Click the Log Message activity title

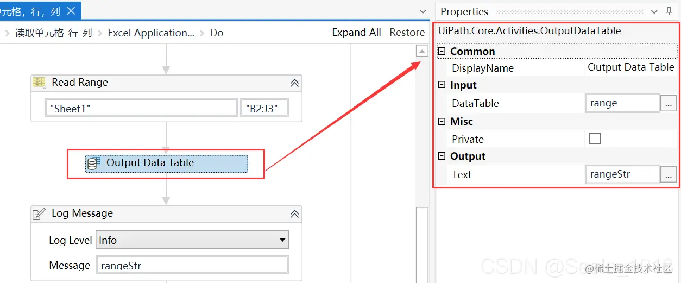click(x=82, y=213)
